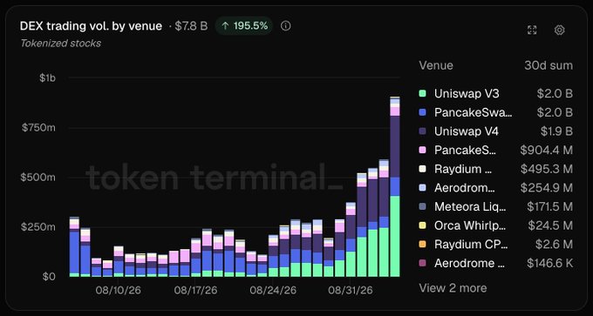Select the Meteora legend color swatch
The height and width of the screenshot is (316, 593).
[x=422, y=206]
